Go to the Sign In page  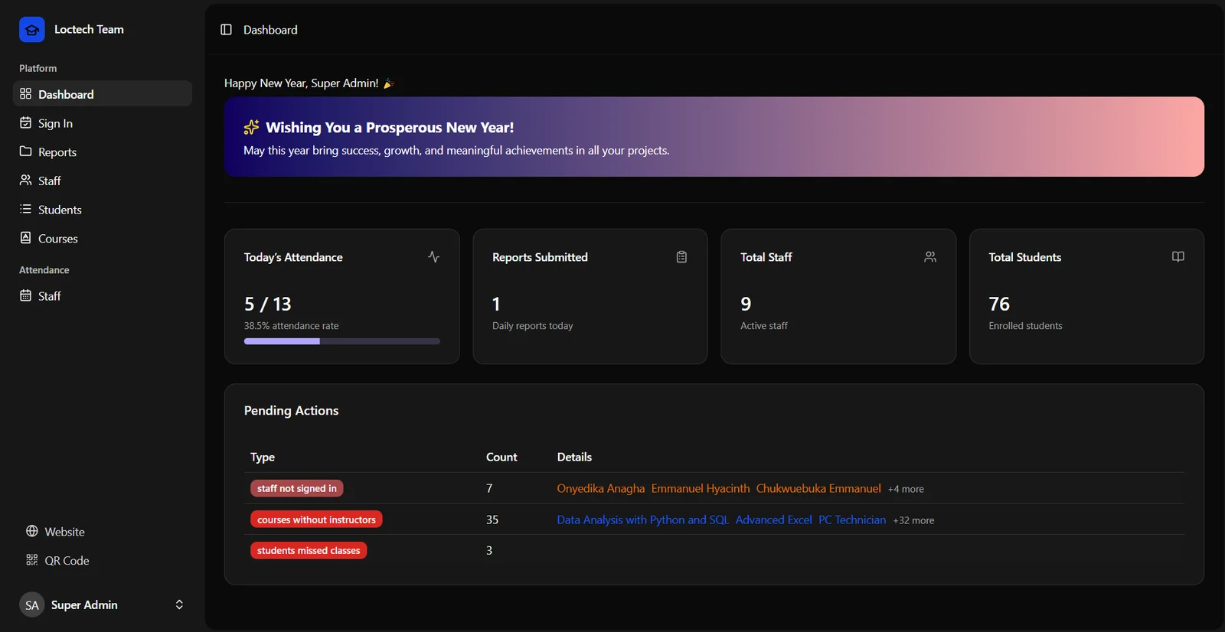103,122
